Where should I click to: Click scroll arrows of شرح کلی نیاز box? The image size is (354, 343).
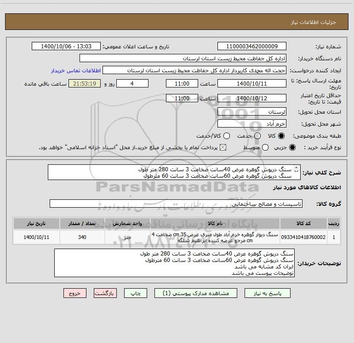296,169
